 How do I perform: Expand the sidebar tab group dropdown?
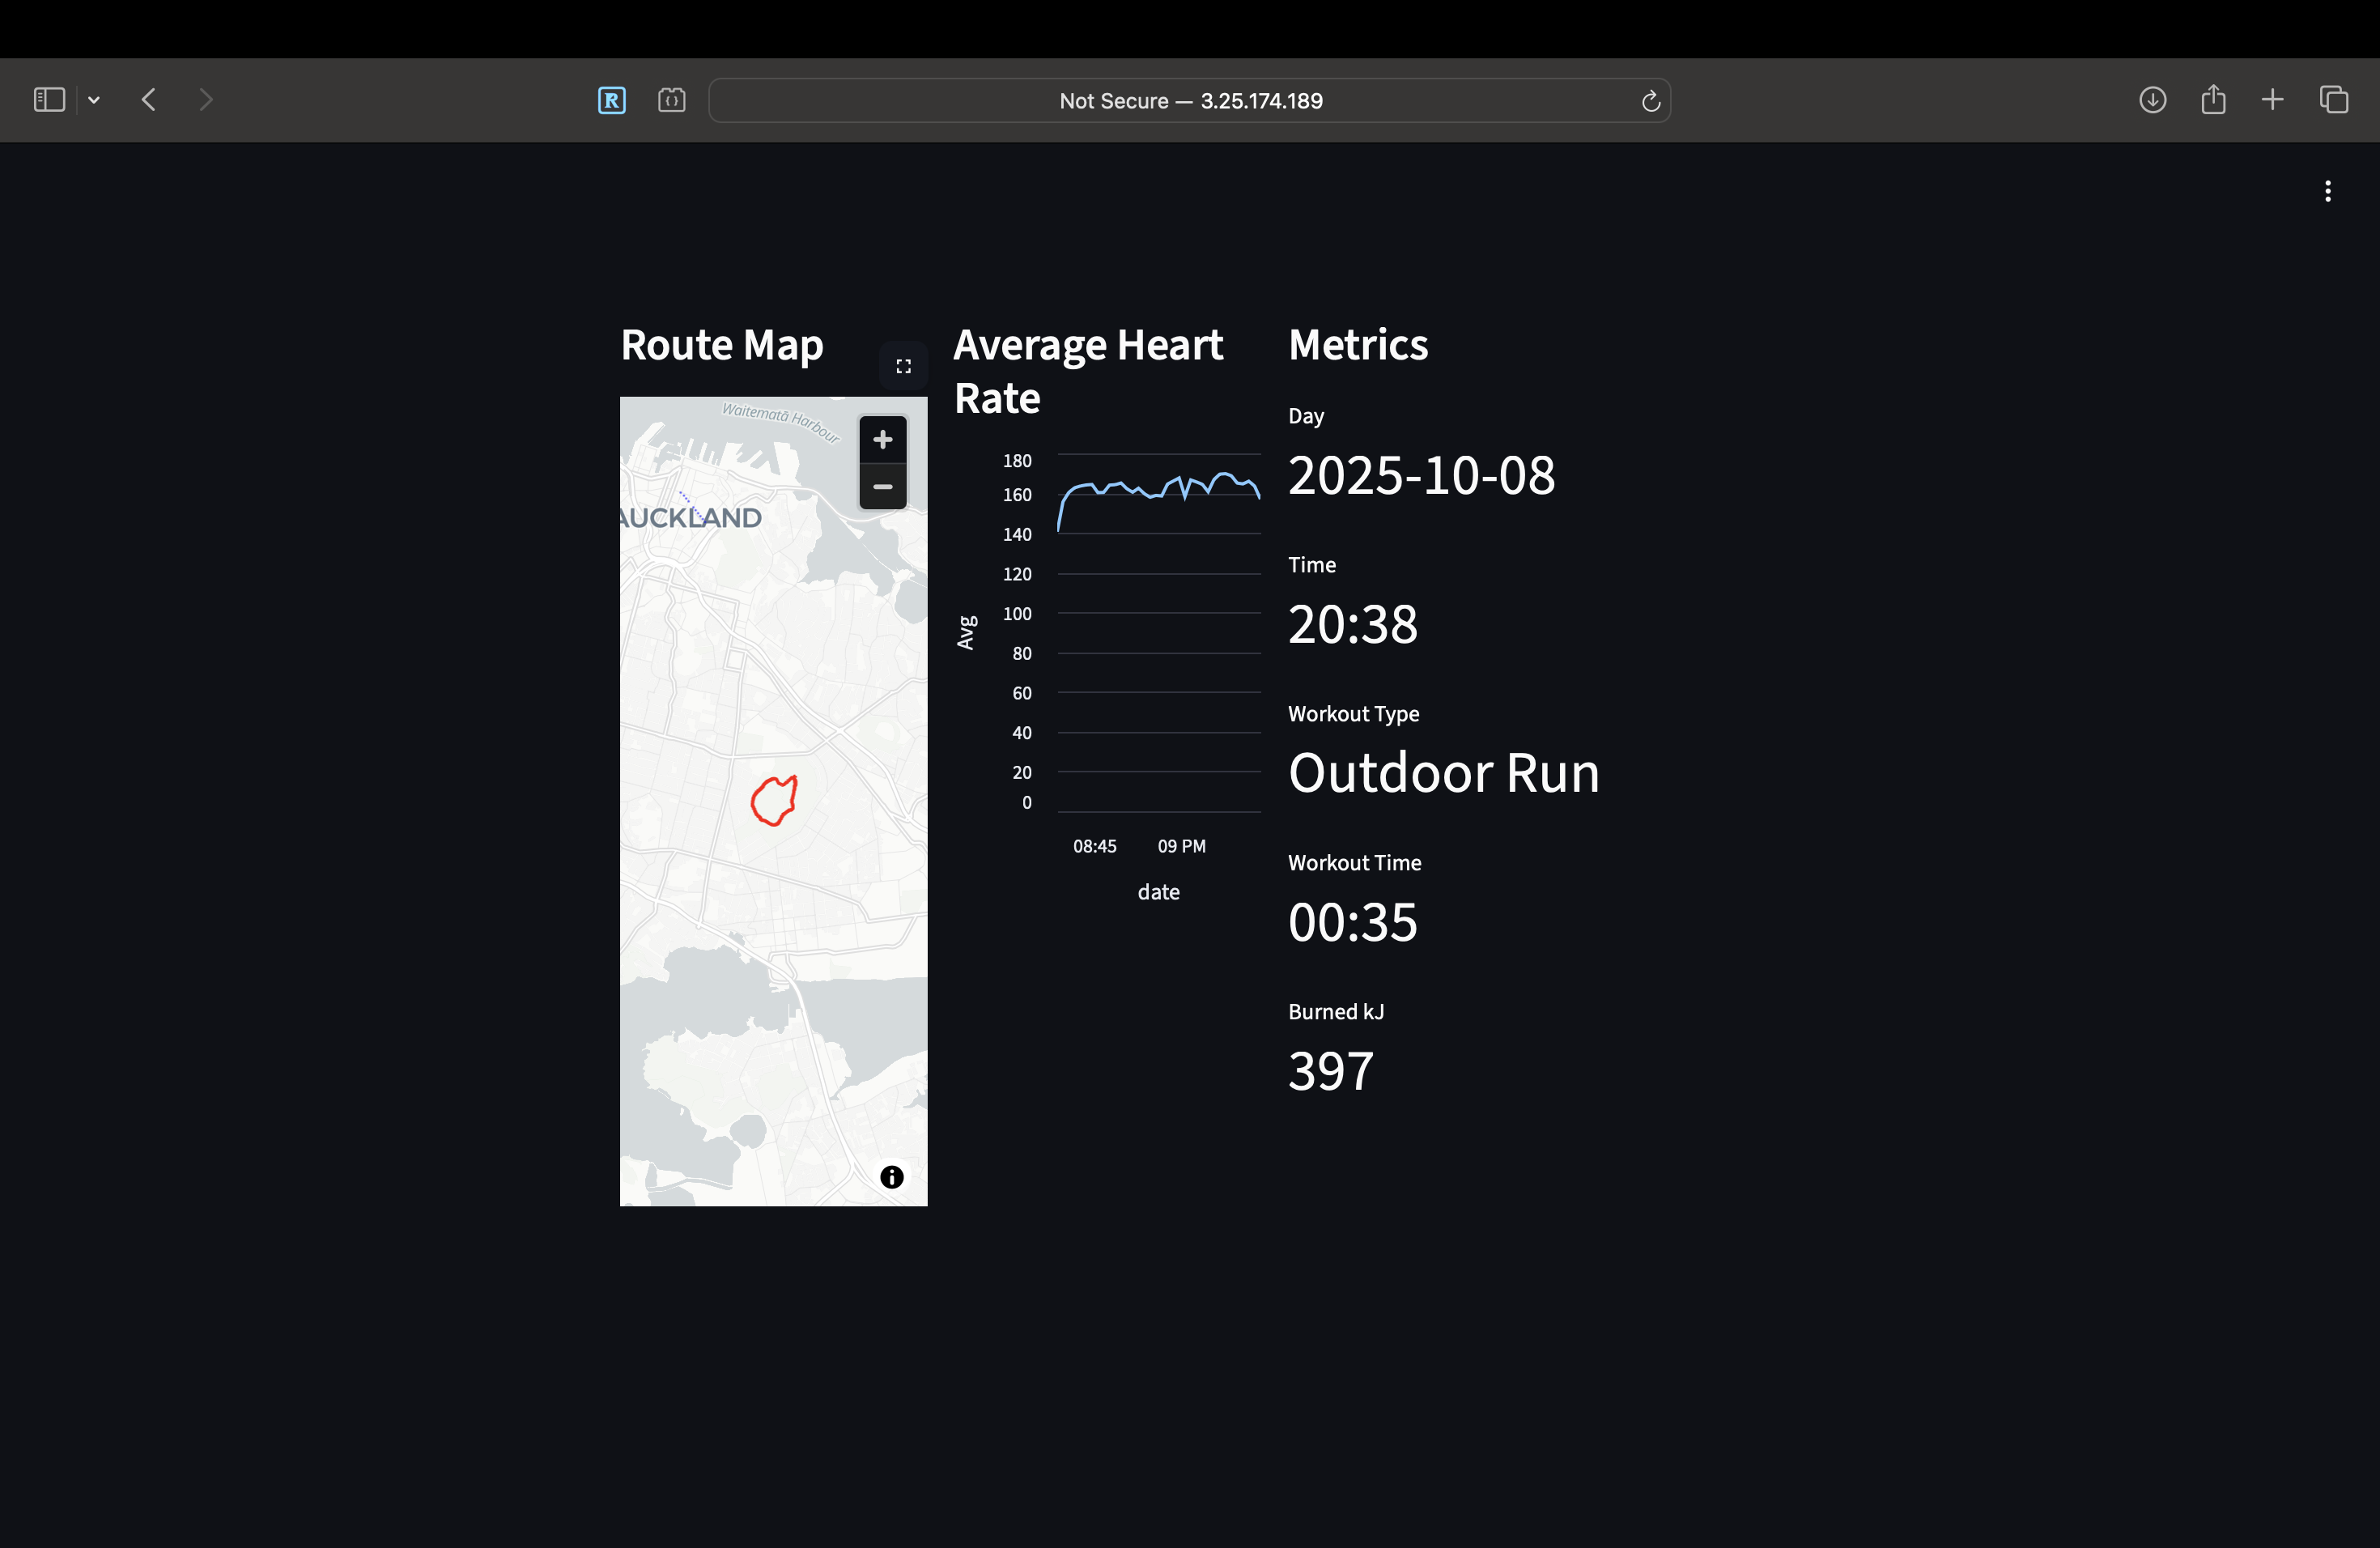[x=94, y=100]
